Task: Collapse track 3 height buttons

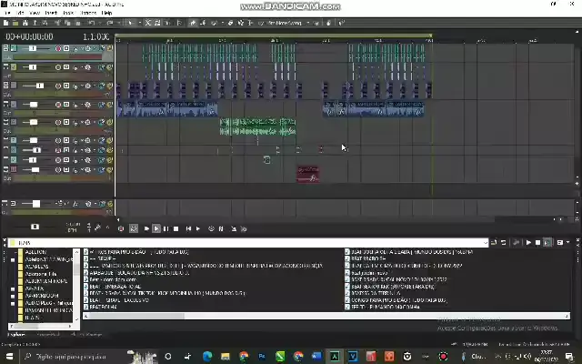Action: tap(5, 86)
